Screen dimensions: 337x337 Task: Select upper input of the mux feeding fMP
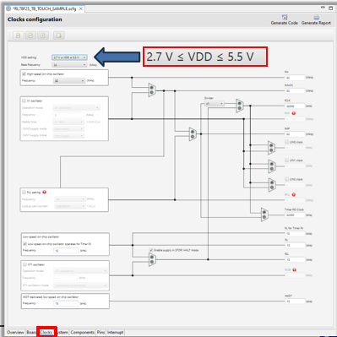tap(193, 132)
